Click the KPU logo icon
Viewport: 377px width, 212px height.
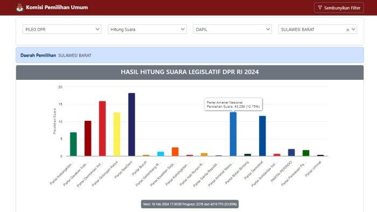[x=19, y=8]
